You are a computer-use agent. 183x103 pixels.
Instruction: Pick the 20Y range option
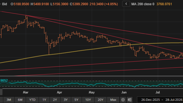point(100,100)
